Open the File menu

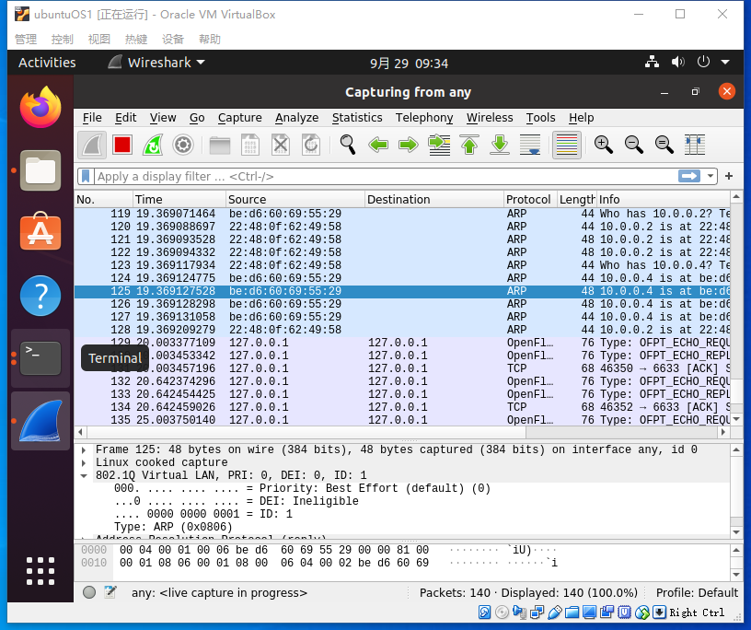coord(92,118)
